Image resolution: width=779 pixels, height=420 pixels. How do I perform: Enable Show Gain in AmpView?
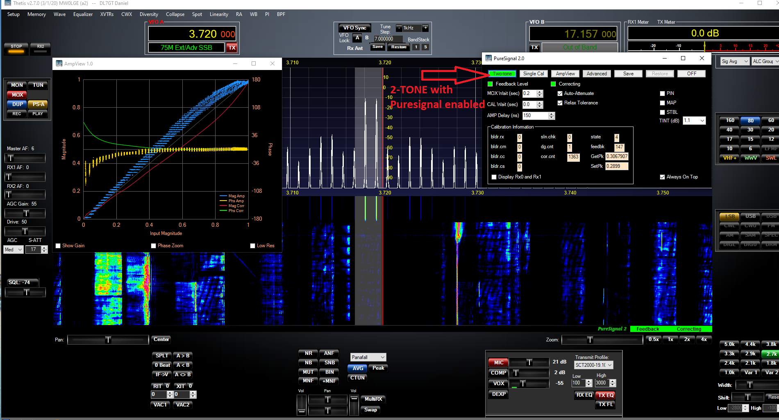[59, 246]
